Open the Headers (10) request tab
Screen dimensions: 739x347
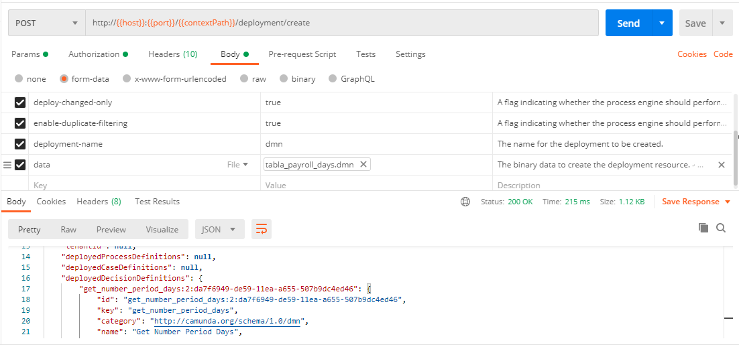[172, 54]
